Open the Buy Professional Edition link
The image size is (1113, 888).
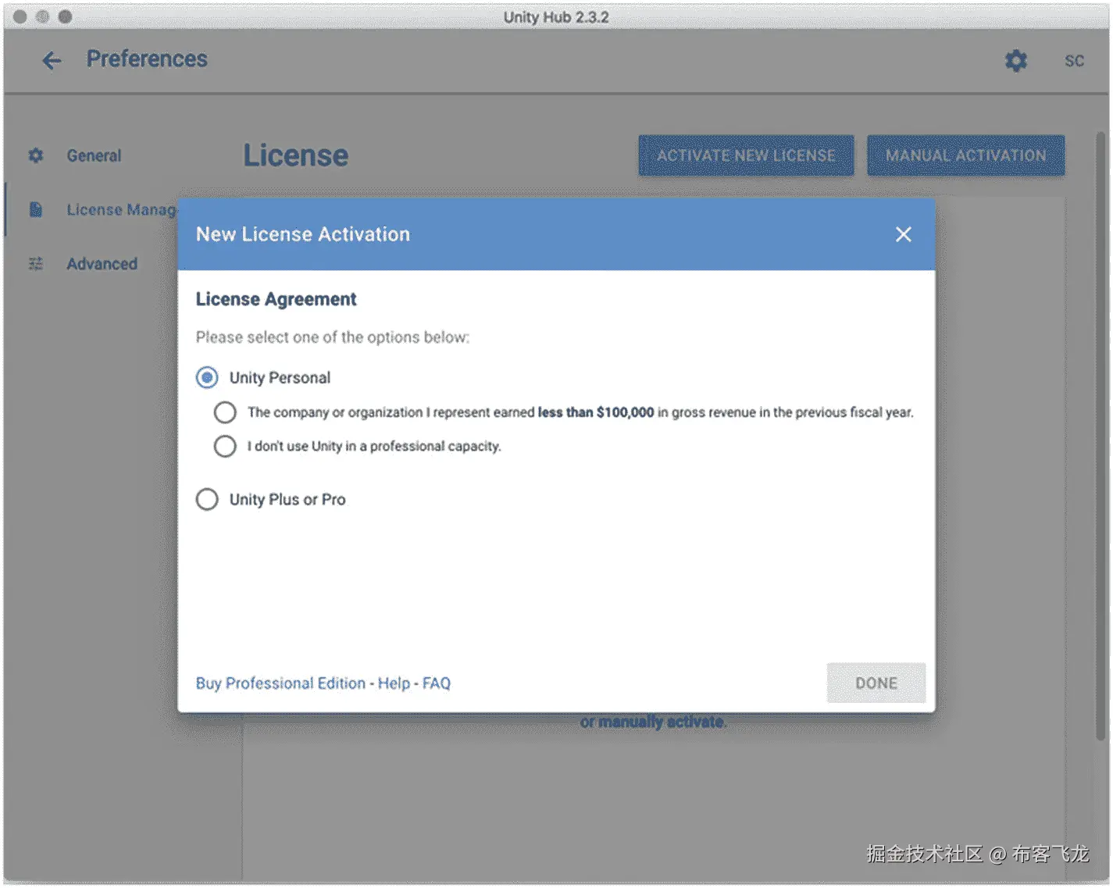(x=280, y=683)
